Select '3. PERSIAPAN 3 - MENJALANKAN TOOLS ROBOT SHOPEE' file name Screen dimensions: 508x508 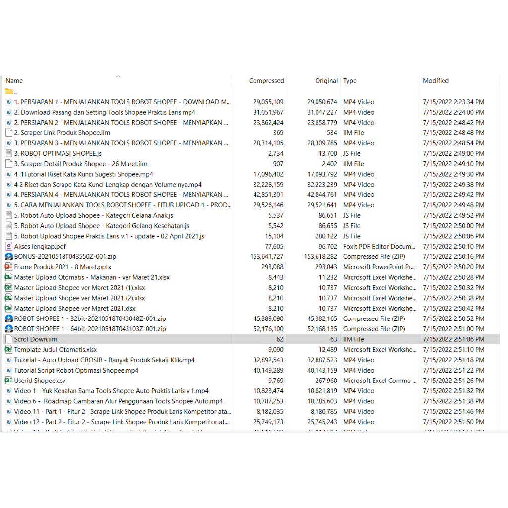[121, 143]
